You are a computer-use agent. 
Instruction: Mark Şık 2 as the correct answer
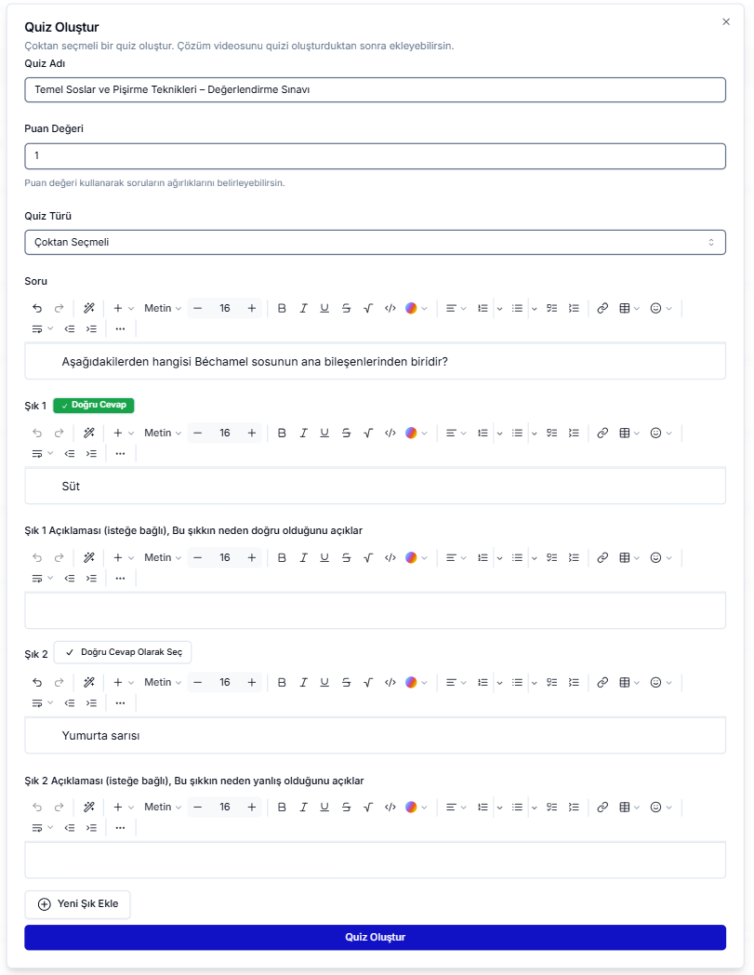123,653
